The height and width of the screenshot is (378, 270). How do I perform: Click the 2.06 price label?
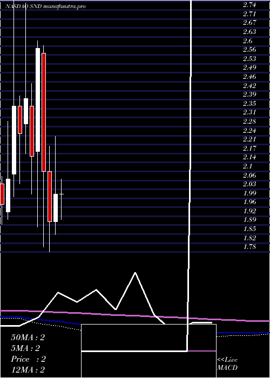tap(249, 175)
